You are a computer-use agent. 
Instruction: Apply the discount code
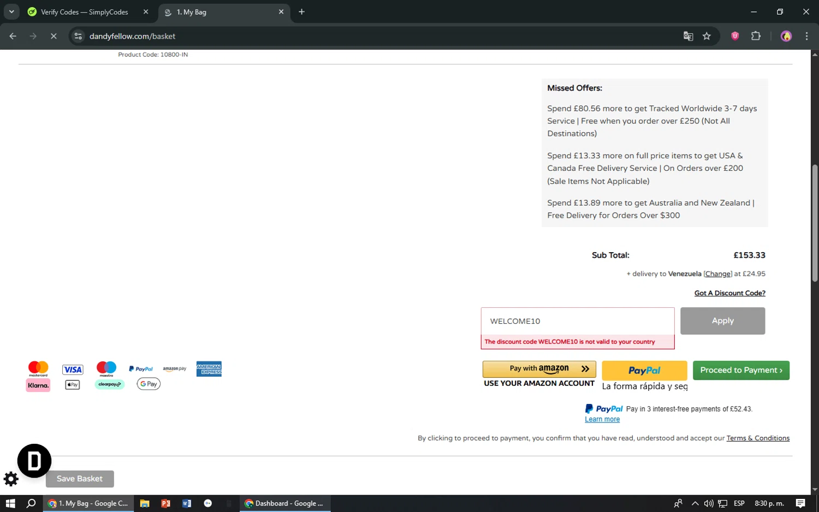(722, 321)
